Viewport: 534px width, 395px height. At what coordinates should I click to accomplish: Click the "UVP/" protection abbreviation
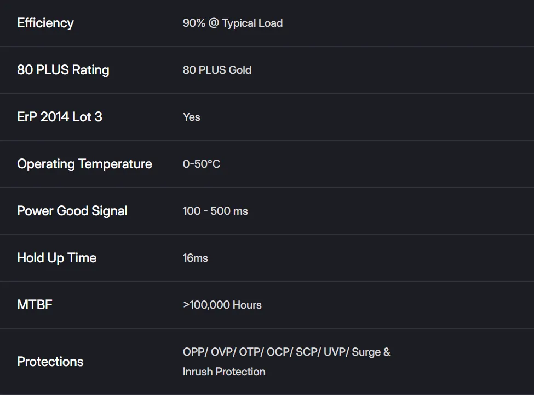click(336, 352)
